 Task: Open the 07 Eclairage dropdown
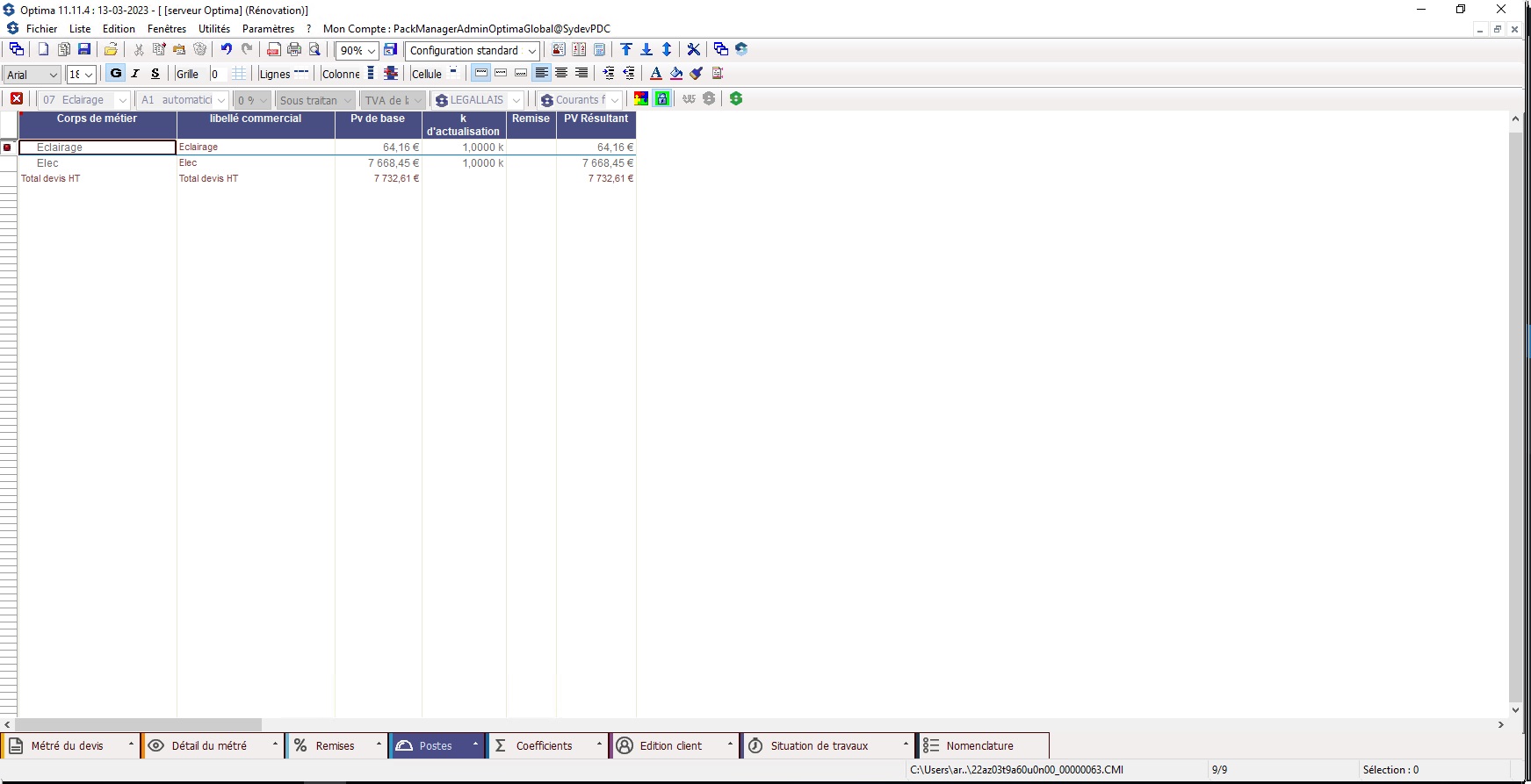122,100
